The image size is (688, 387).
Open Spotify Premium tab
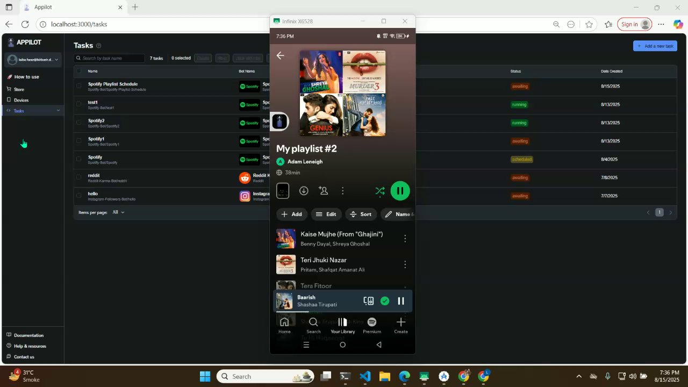[371, 325]
